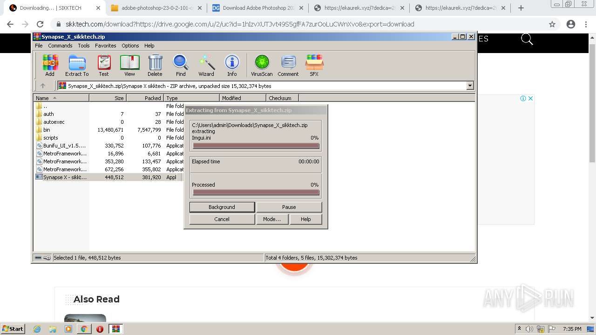
Task: Click the WinRAR taskbar button
Action: (115, 329)
